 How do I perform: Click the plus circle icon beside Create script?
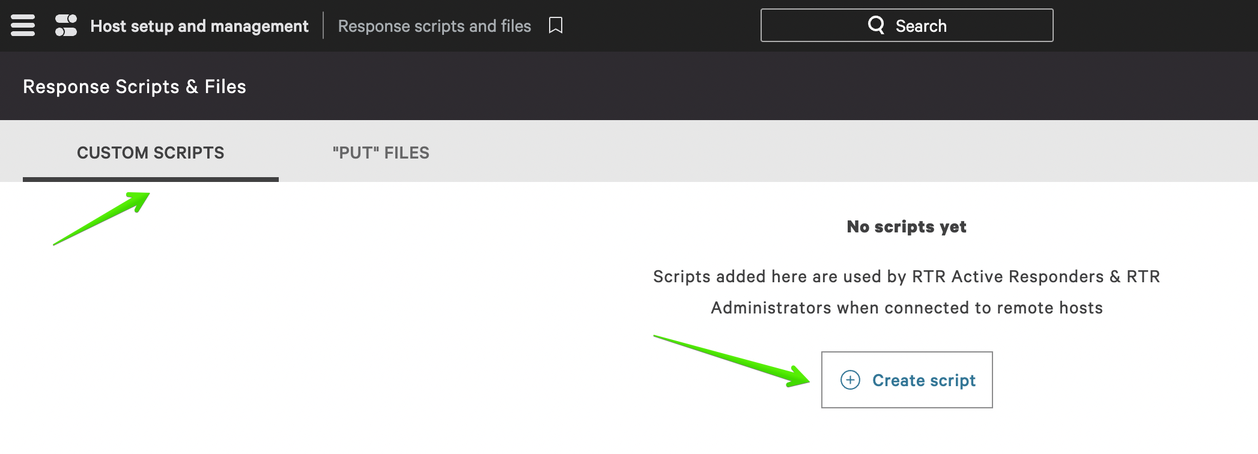(850, 380)
